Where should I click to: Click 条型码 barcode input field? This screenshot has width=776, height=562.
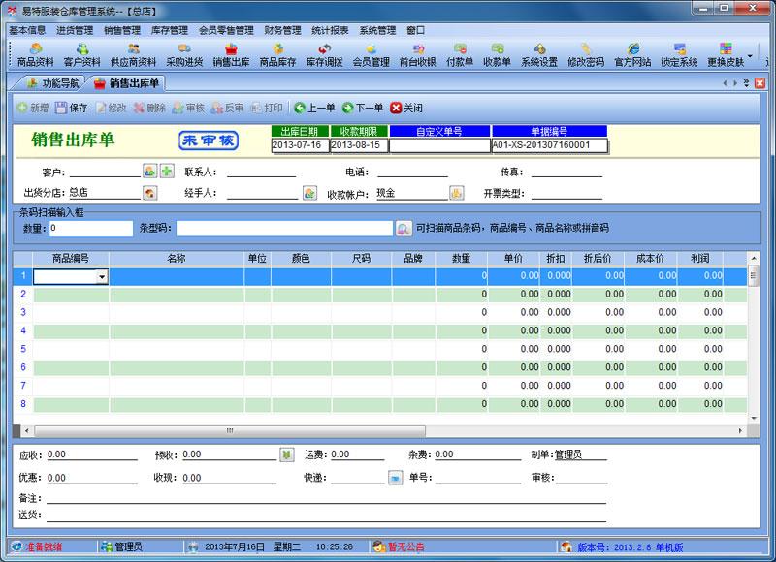(285, 229)
